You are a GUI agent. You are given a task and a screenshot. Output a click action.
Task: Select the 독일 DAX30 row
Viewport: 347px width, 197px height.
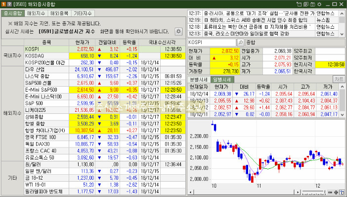click(x=105, y=144)
